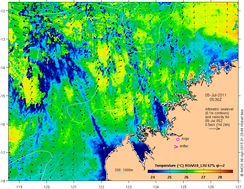Click the latitude axis label -14

coord(2,68)
